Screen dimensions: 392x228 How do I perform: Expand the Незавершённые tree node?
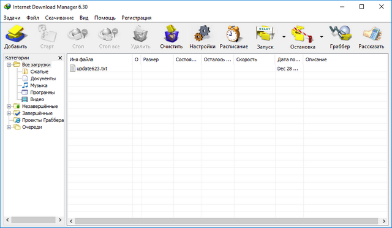[x=9, y=107]
